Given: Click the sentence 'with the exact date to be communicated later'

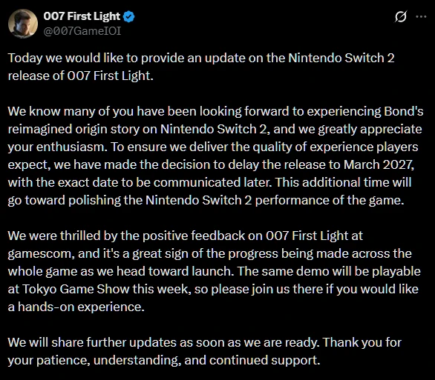Looking at the screenshot, I should click(140, 182).
